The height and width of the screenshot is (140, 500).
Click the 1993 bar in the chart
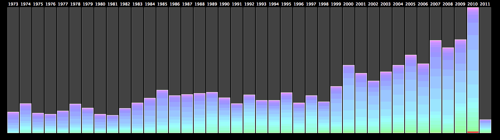click(262, 117)
